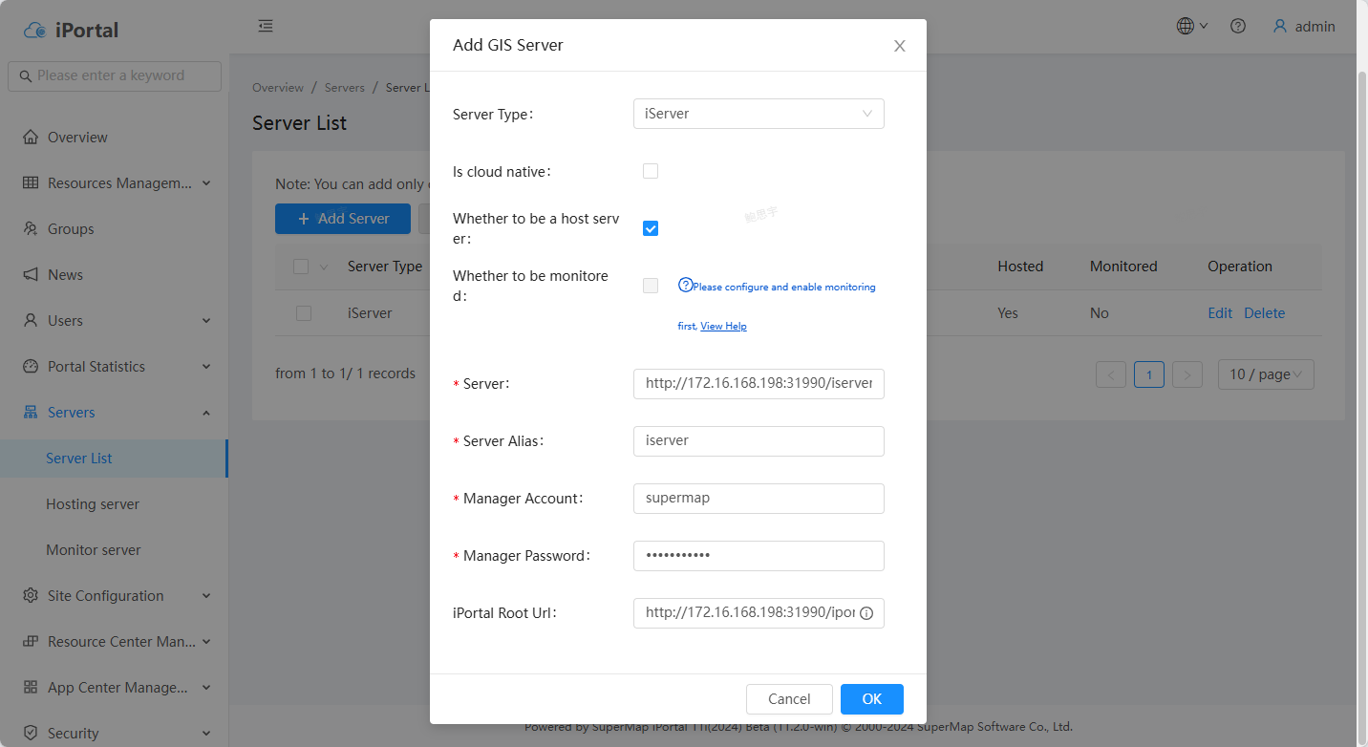
Task: Check the iServer row checkbox
Action: pyautogui.click(x=304, y=312)
